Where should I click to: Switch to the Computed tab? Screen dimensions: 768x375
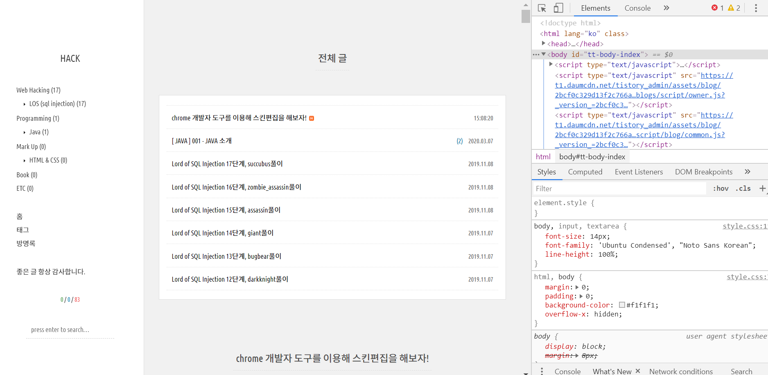coord(585,172)
